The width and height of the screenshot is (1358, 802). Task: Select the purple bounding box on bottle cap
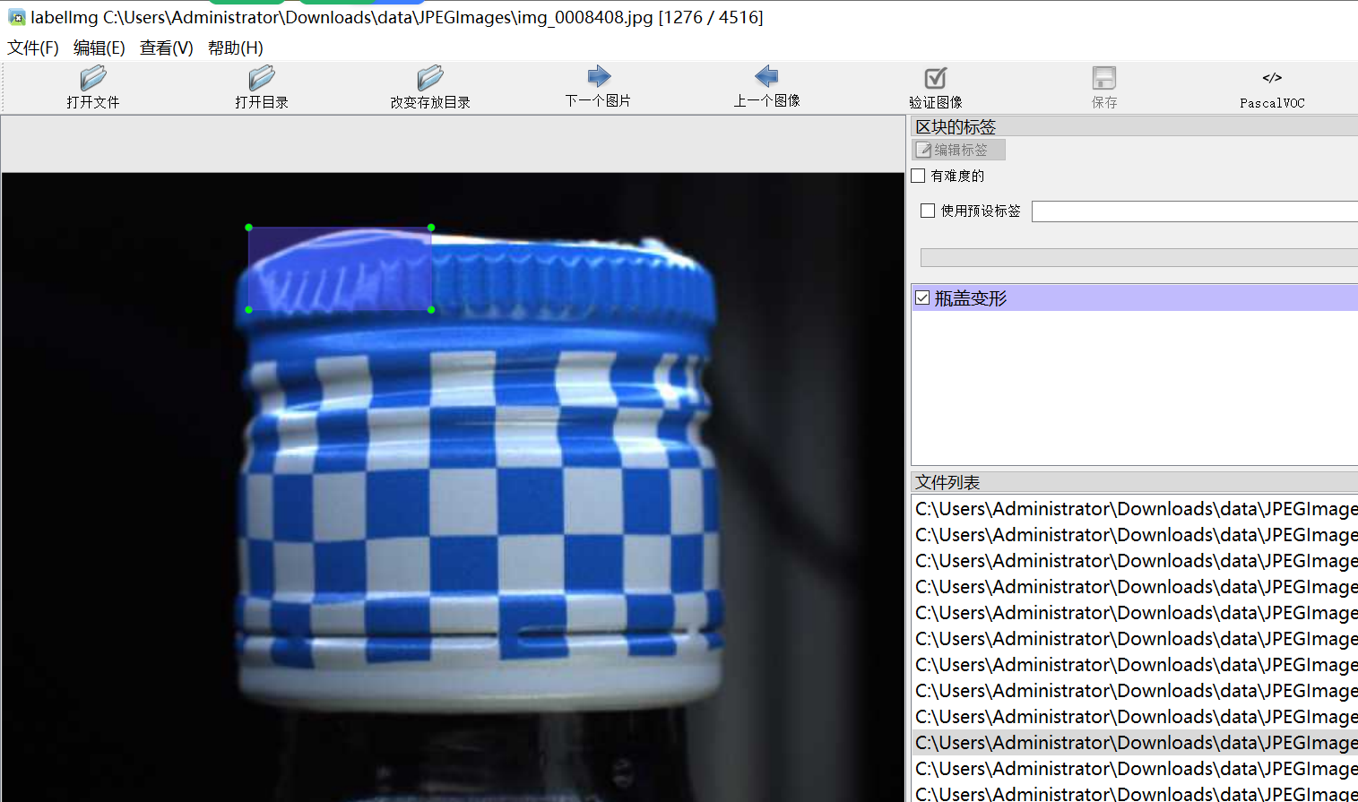coord(340,269)
